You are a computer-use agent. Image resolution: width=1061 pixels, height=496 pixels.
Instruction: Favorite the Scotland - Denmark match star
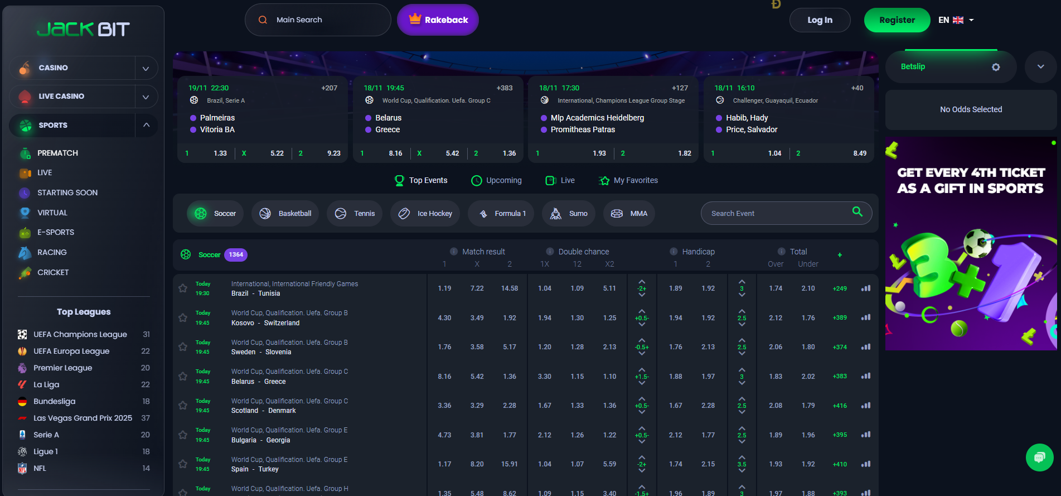(182, 406)
